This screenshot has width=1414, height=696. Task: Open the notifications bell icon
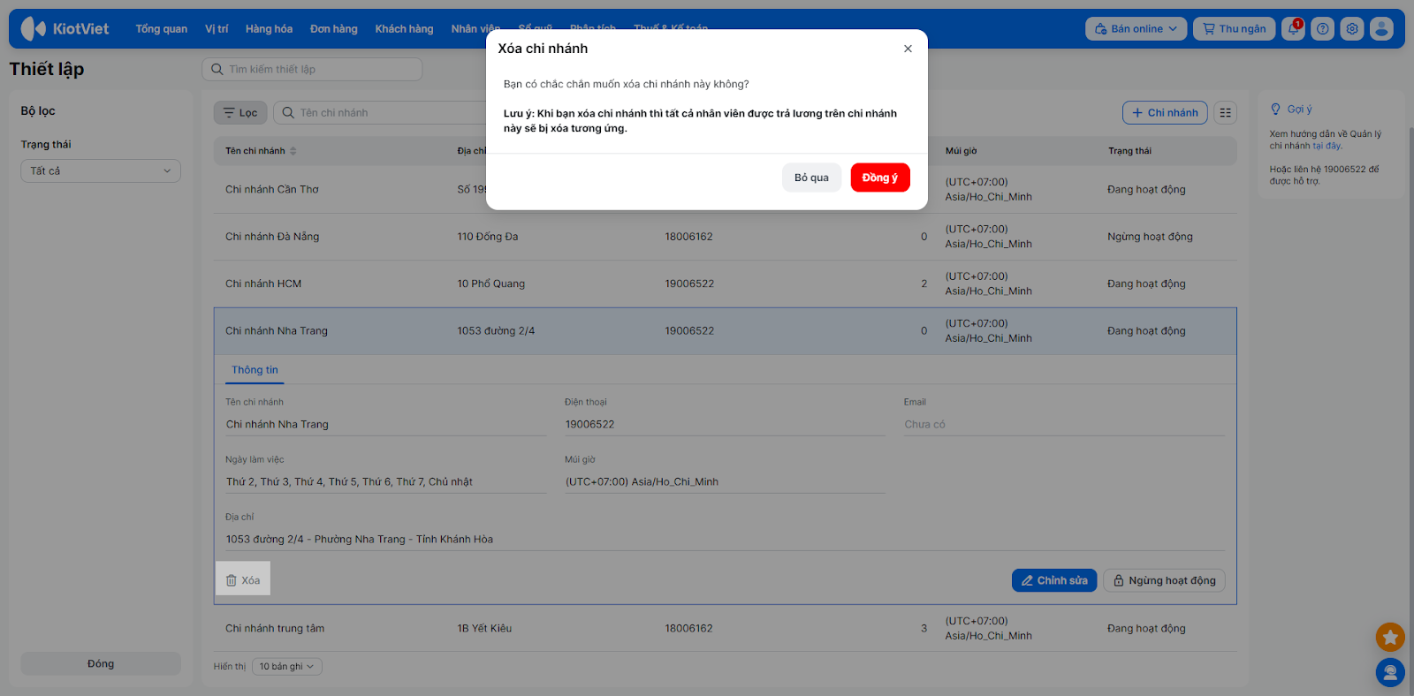(x=1293, y=29)
